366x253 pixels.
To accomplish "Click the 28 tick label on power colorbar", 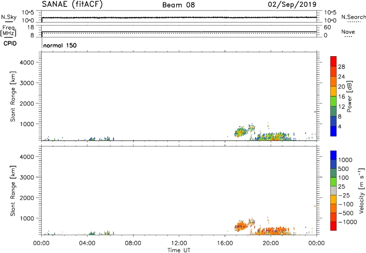I will [x=341, y=67].
